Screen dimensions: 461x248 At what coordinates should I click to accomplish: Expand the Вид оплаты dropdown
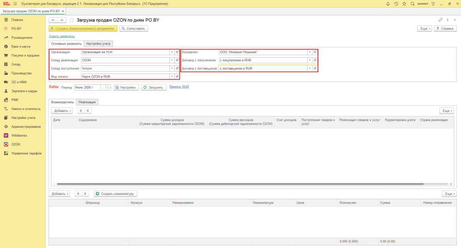(x=172, y=77)
